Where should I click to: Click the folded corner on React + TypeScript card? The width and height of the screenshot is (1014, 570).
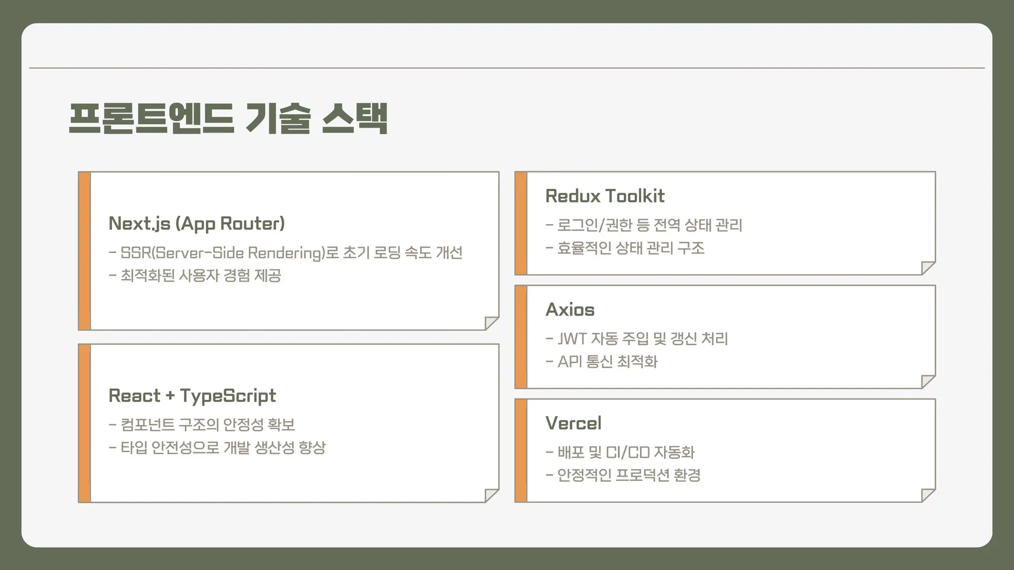(491, 495)
